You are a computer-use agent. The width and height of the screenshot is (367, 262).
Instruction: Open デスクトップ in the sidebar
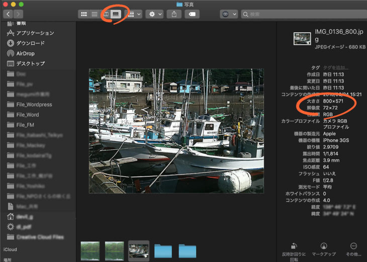30,64
